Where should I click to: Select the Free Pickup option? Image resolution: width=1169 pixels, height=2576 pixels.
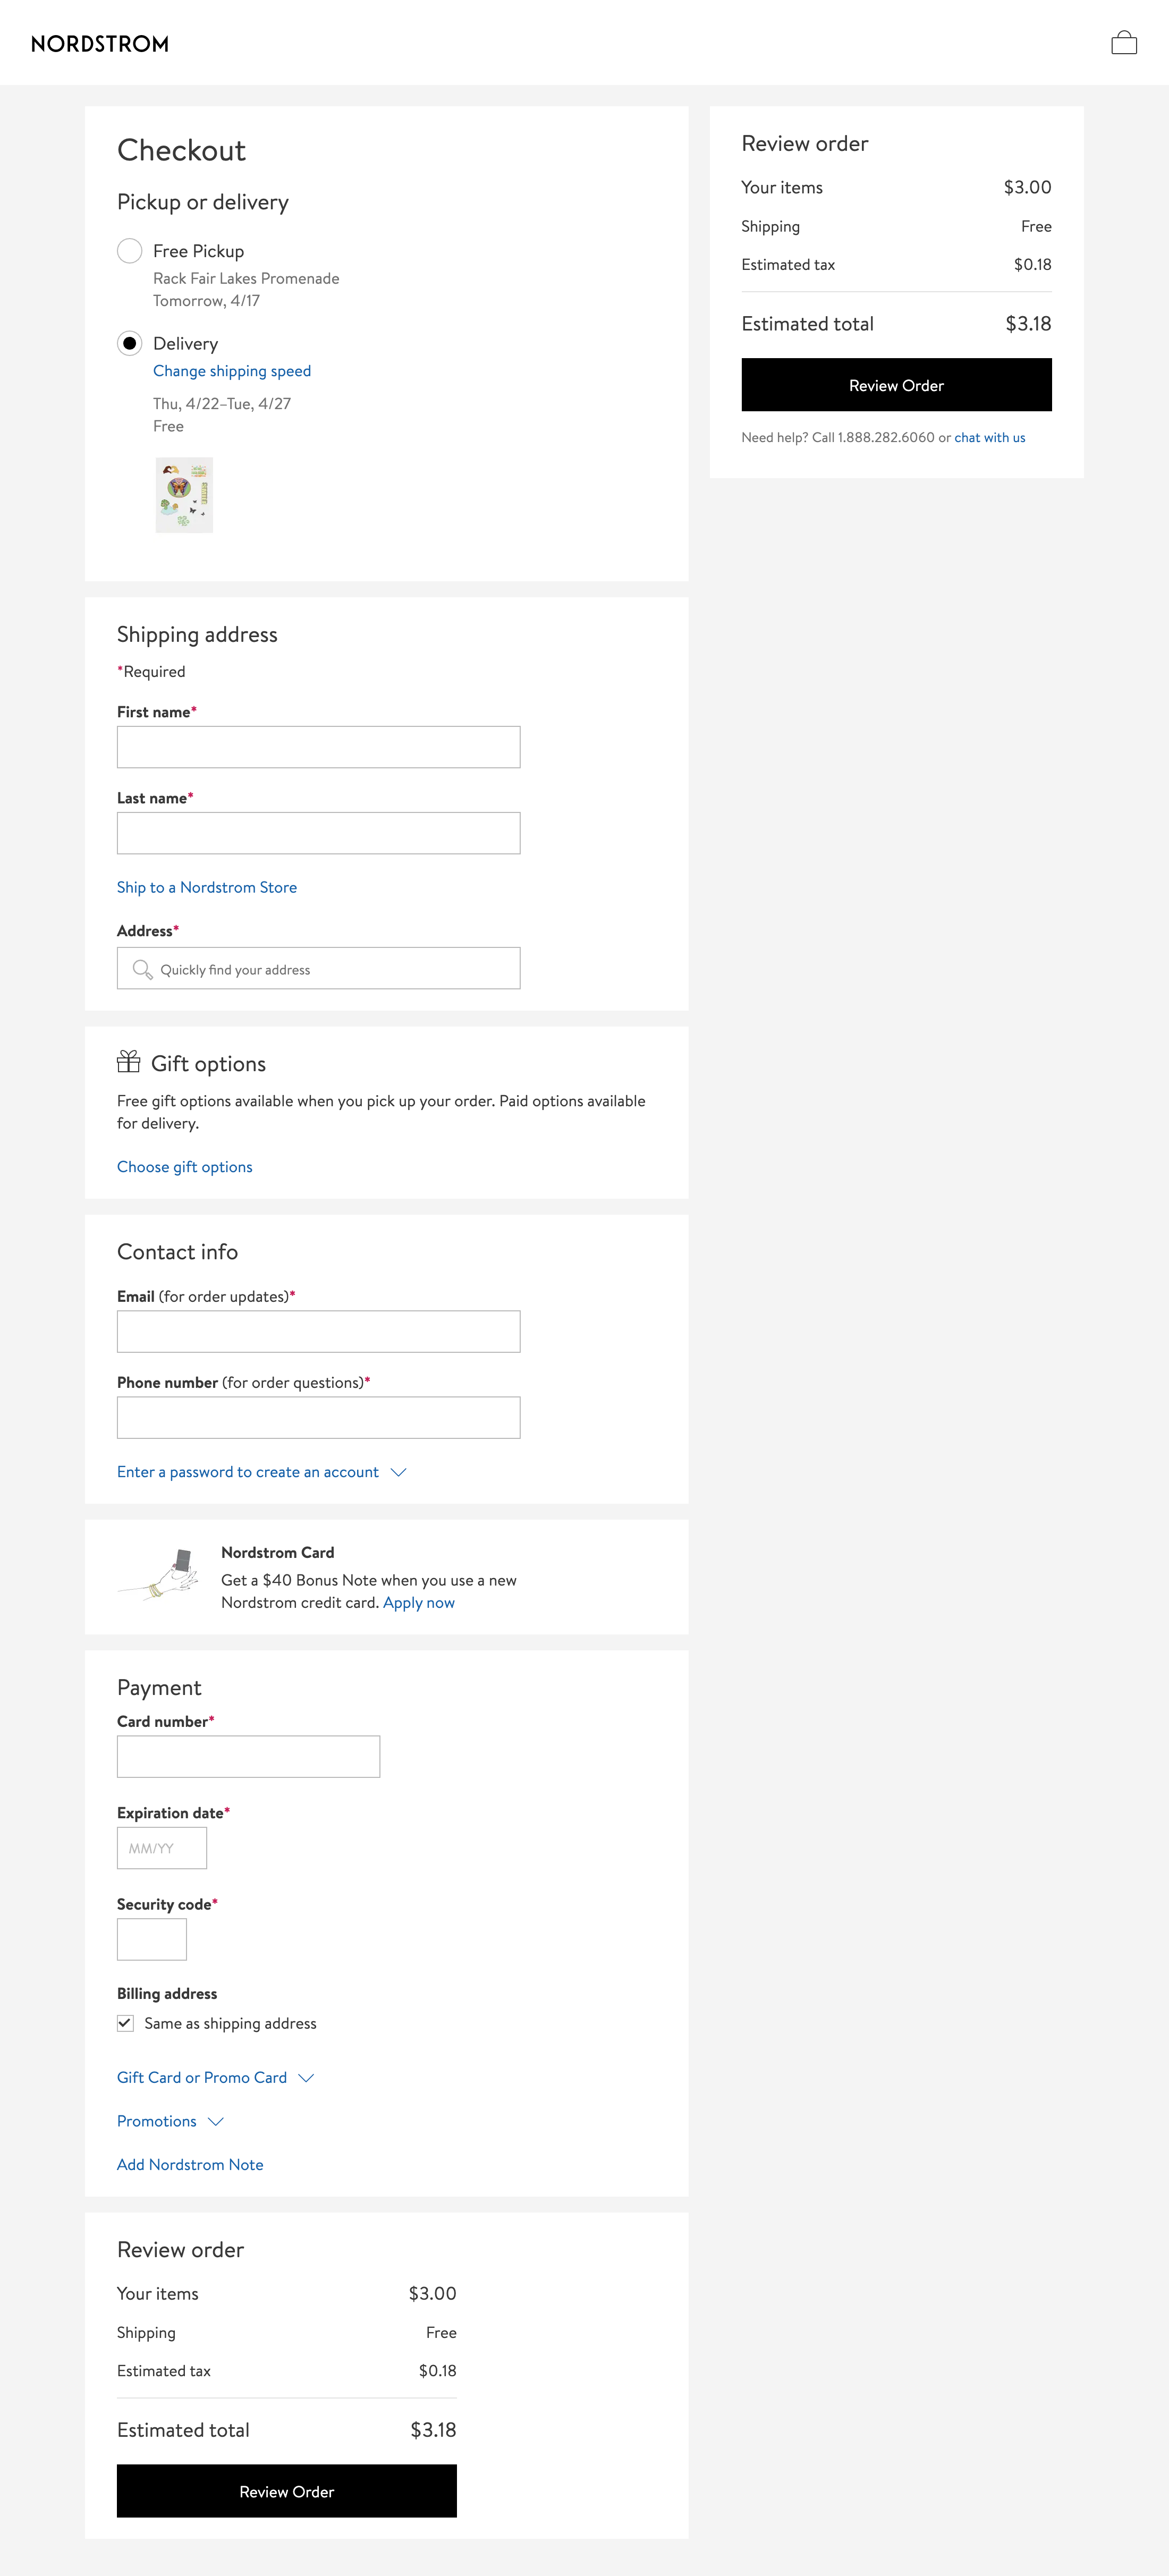pyautogui.click(x=129, y=252)
